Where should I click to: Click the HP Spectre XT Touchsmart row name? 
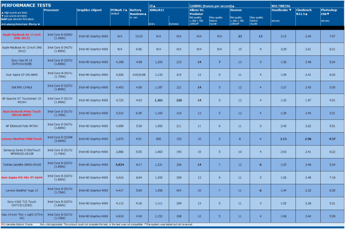(x=22, y=100)
